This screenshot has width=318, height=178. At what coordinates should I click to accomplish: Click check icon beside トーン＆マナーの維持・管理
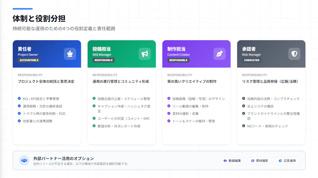(169, 121)
